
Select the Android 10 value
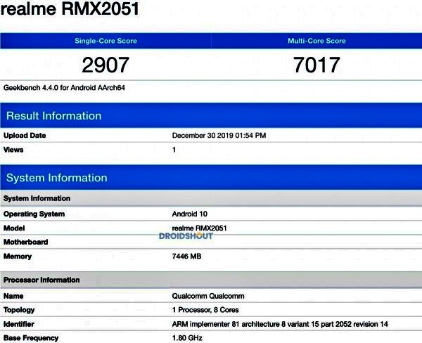[x=190, y=214]
